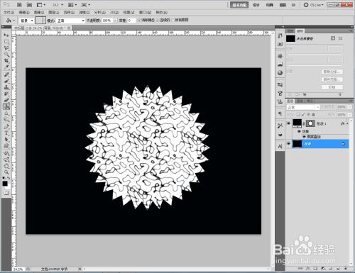Image resolution: width=355 pixels, height=273 pixels.
Task: Click the 反相 Invert button
Action: point(332,87)
